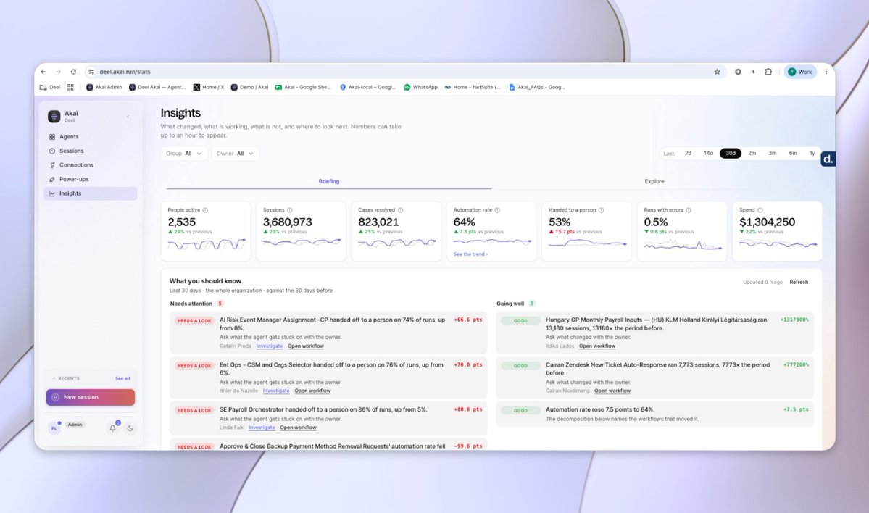Go to Connections in the sidebar
Viewport: 869px width, 513px height.
tap(91, 165)
